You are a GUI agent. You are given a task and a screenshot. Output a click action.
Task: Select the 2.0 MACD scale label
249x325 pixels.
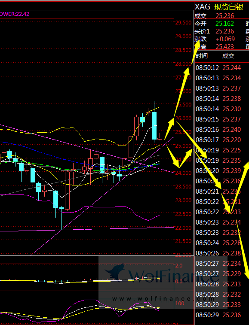click(179, 265)
